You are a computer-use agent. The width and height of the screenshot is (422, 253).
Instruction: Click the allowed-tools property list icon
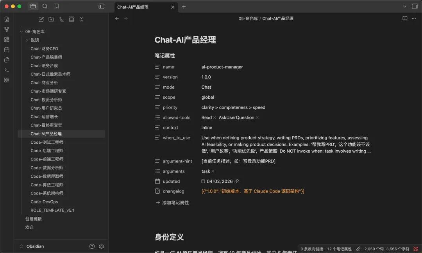[x=157, y=118]
